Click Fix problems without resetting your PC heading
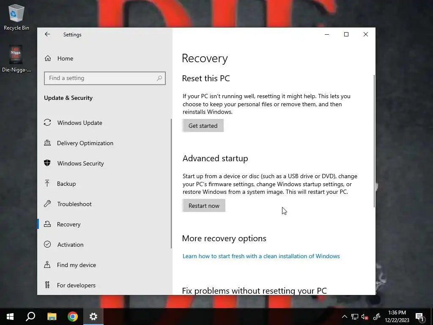 254,290
